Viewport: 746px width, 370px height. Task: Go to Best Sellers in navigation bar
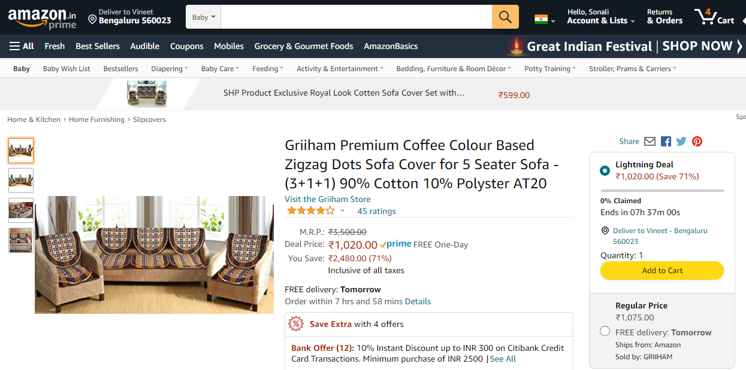[98, 46]
